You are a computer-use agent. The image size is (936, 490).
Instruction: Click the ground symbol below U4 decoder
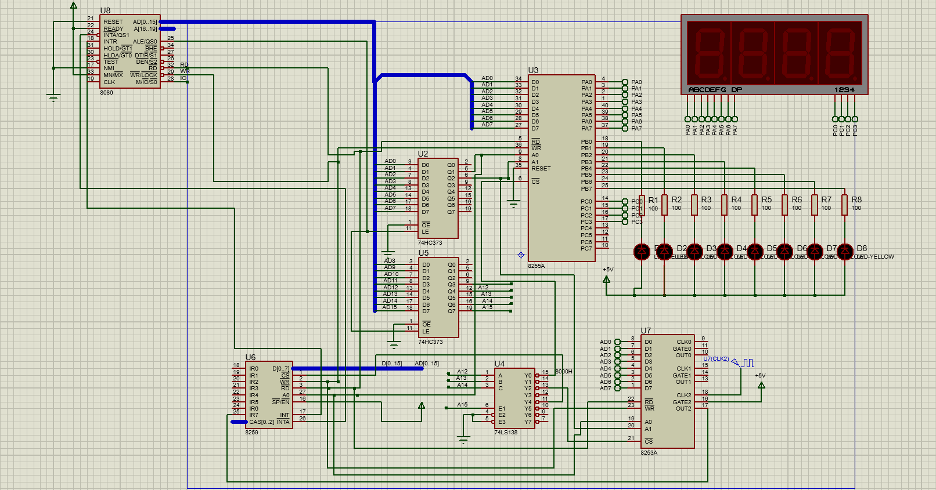point(463,441)
